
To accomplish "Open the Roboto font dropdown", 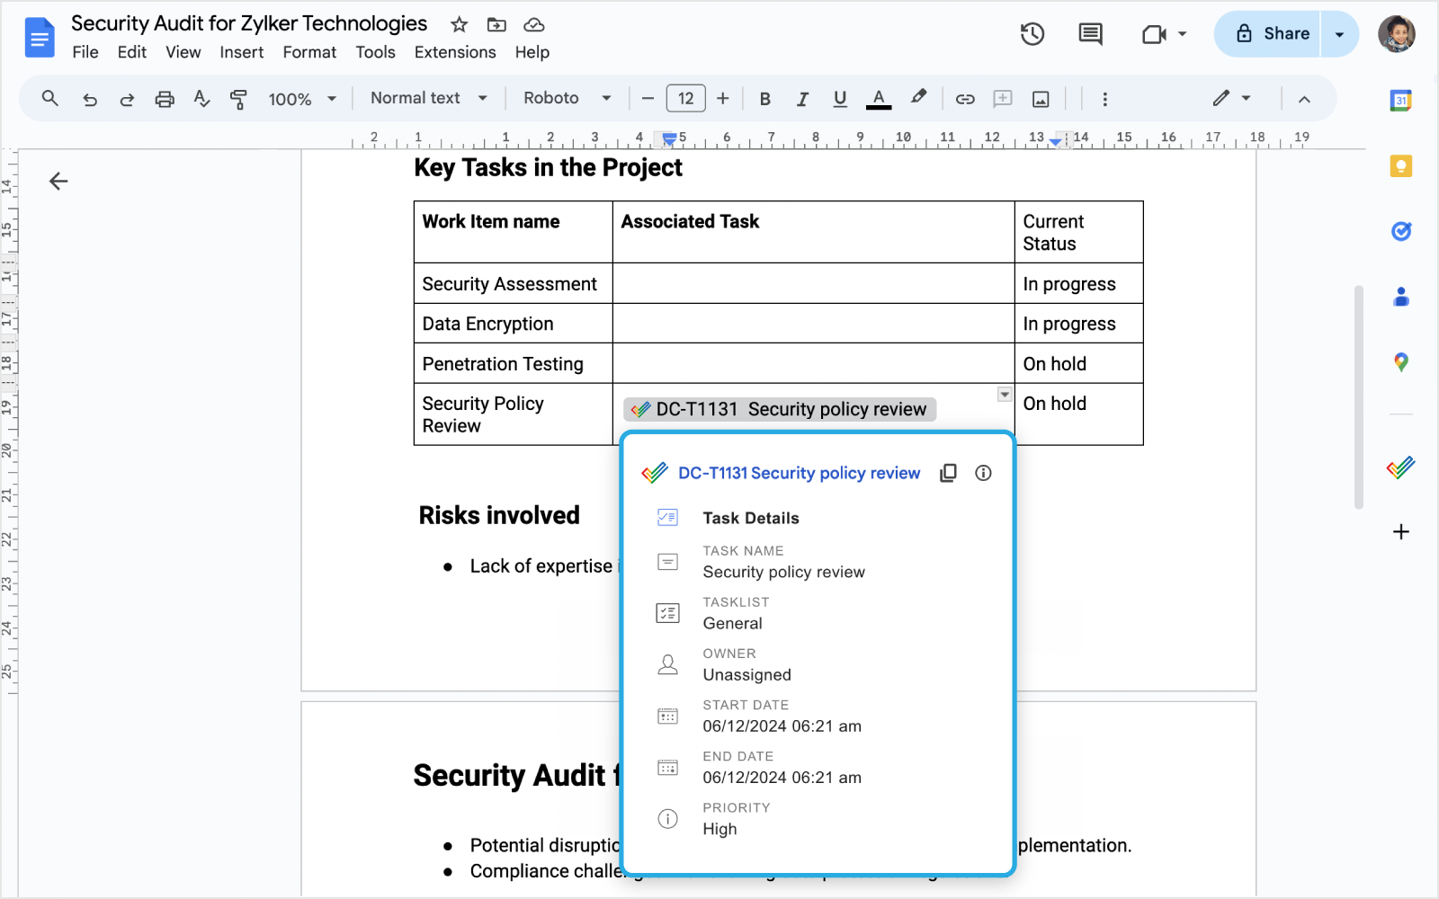I will coord(567,98).
